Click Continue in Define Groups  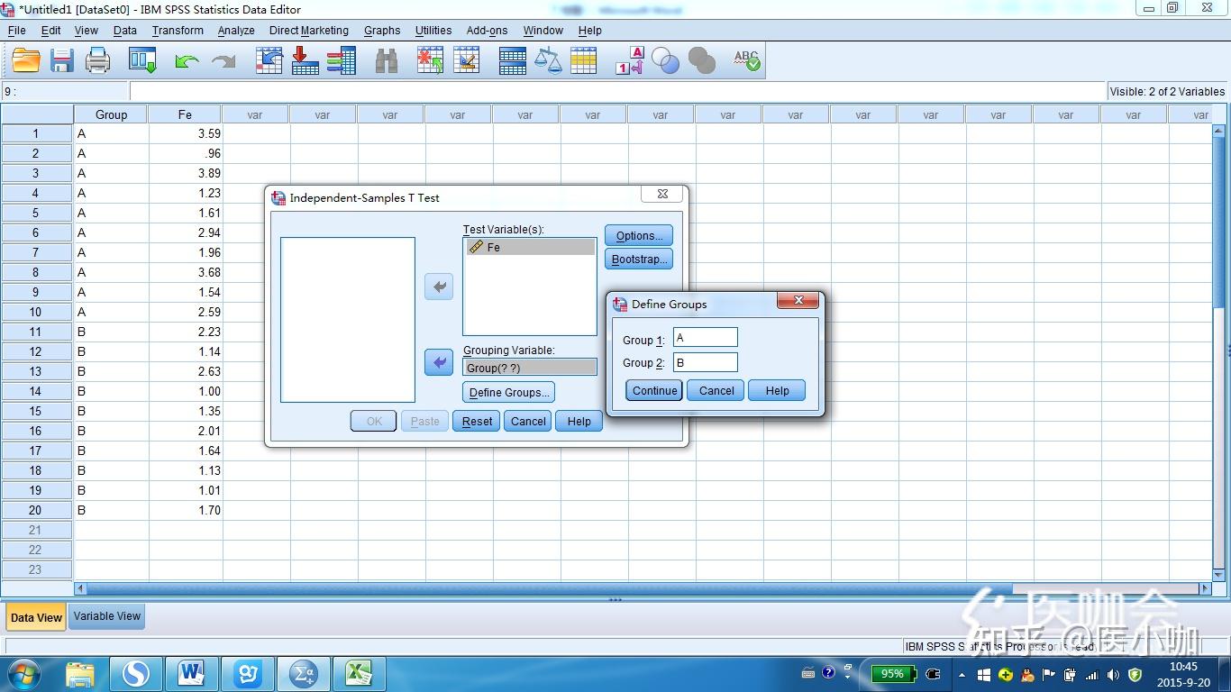654,390
